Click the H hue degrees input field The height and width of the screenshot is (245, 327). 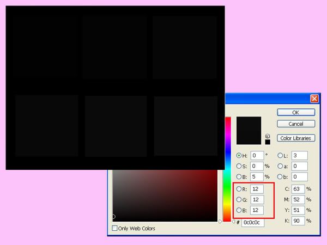point(257,156)
